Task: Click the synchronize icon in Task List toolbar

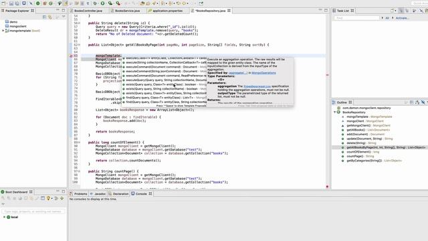Action: [x=415, y=11]
